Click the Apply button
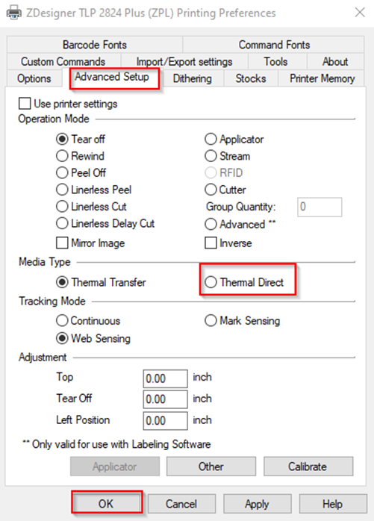 [x=258, y=504]
